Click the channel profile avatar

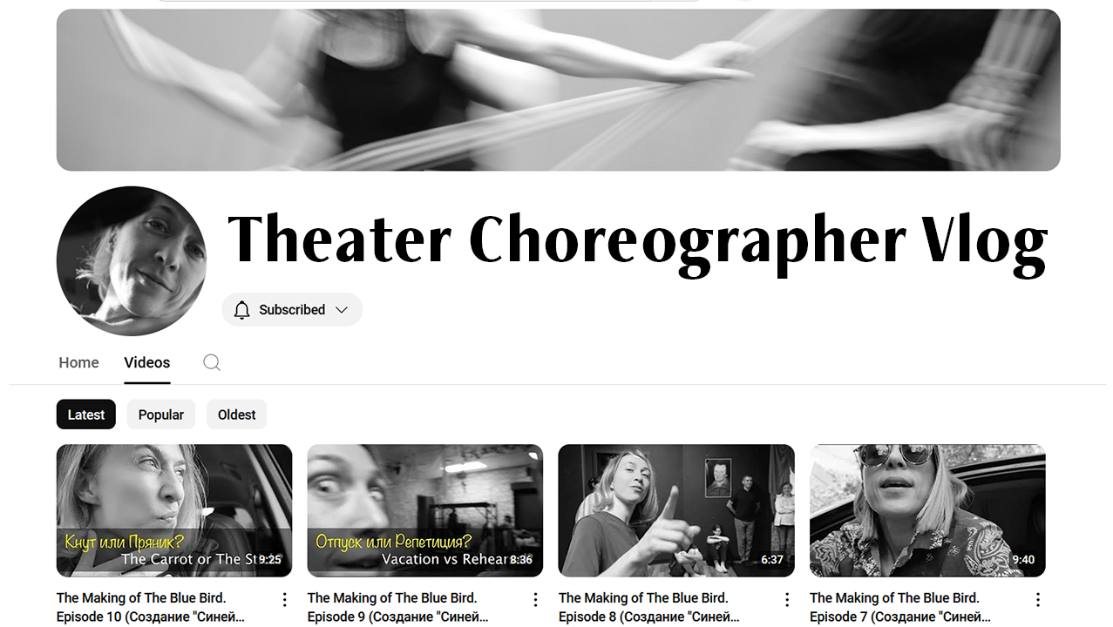(x=132, y=261)
